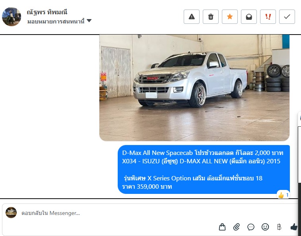Send a thumbs-up like
Screen dimensions: 301x236
pos(294,227)
